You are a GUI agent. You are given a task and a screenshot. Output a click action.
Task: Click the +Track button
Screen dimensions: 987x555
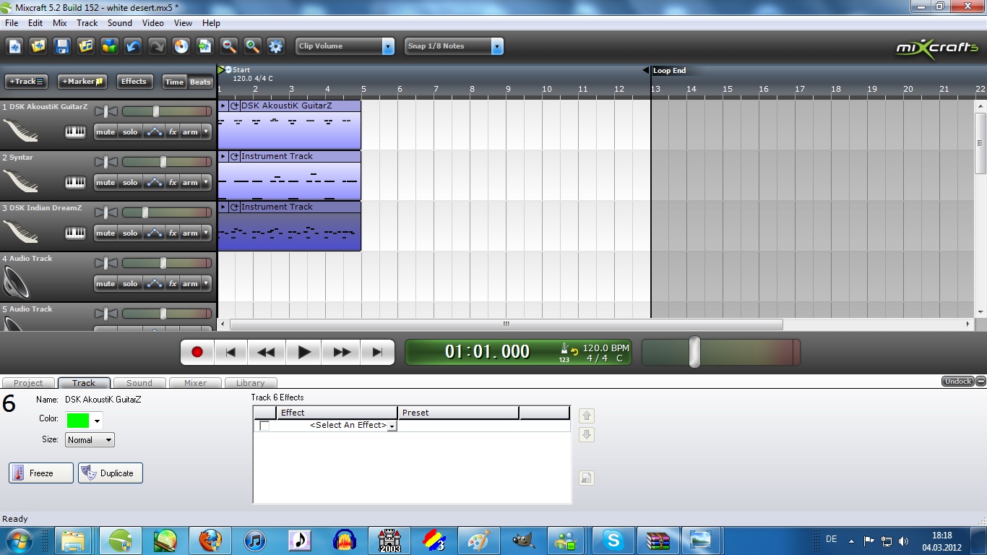tap(27, 82)
